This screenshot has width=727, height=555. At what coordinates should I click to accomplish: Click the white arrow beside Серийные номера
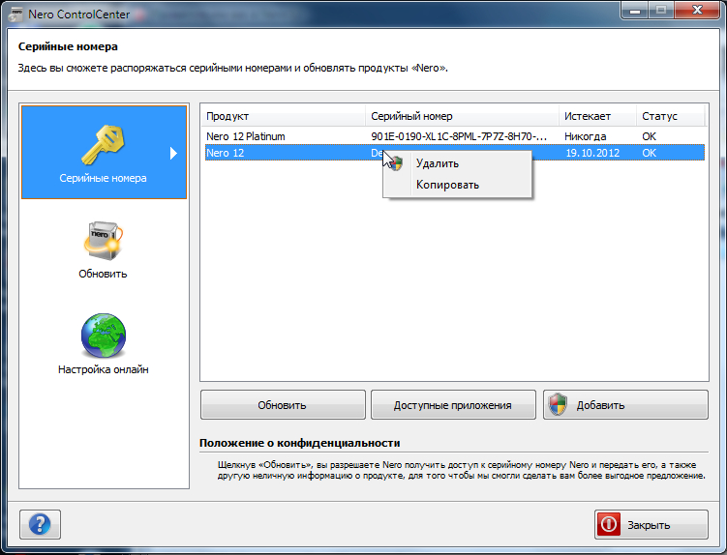coord(174,153)
